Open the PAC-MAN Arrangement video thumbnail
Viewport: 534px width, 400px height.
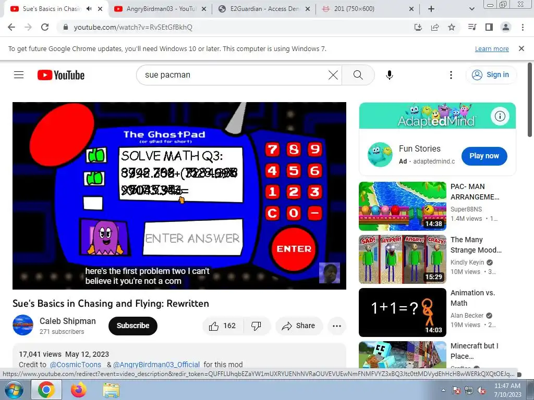(x=403, y=206)
